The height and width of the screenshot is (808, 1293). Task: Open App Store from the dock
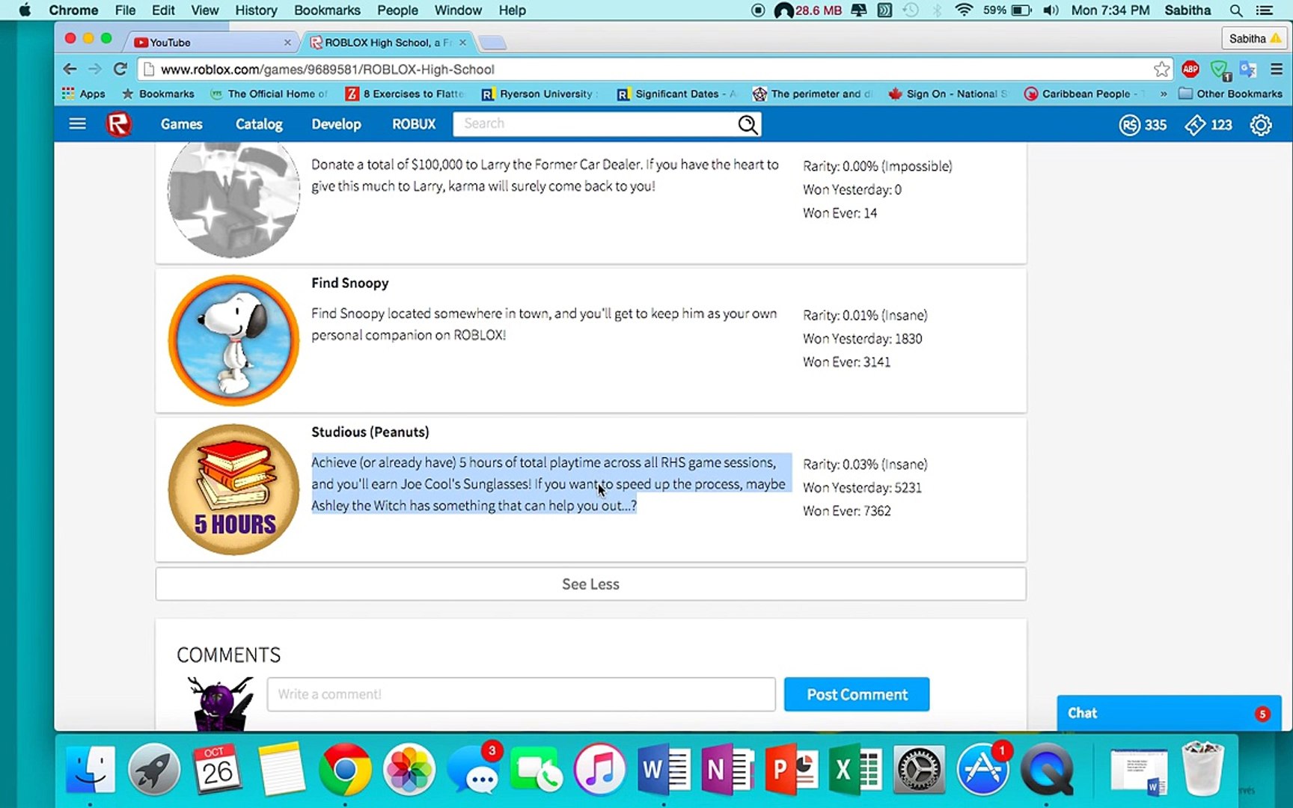983,769
